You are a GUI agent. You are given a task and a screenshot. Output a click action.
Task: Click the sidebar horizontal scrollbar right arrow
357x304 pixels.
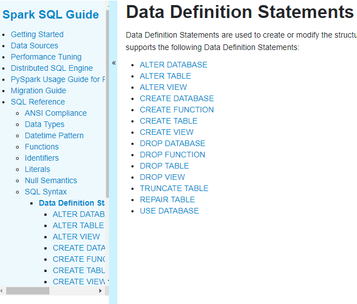100,291
